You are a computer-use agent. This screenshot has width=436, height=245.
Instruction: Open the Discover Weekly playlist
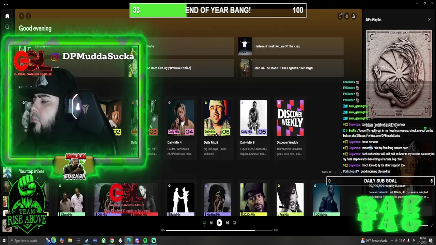tap(290, 128)
